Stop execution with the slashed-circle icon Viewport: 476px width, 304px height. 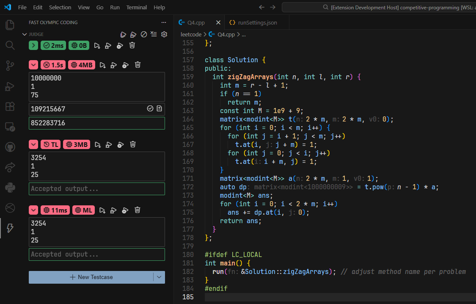144,34
